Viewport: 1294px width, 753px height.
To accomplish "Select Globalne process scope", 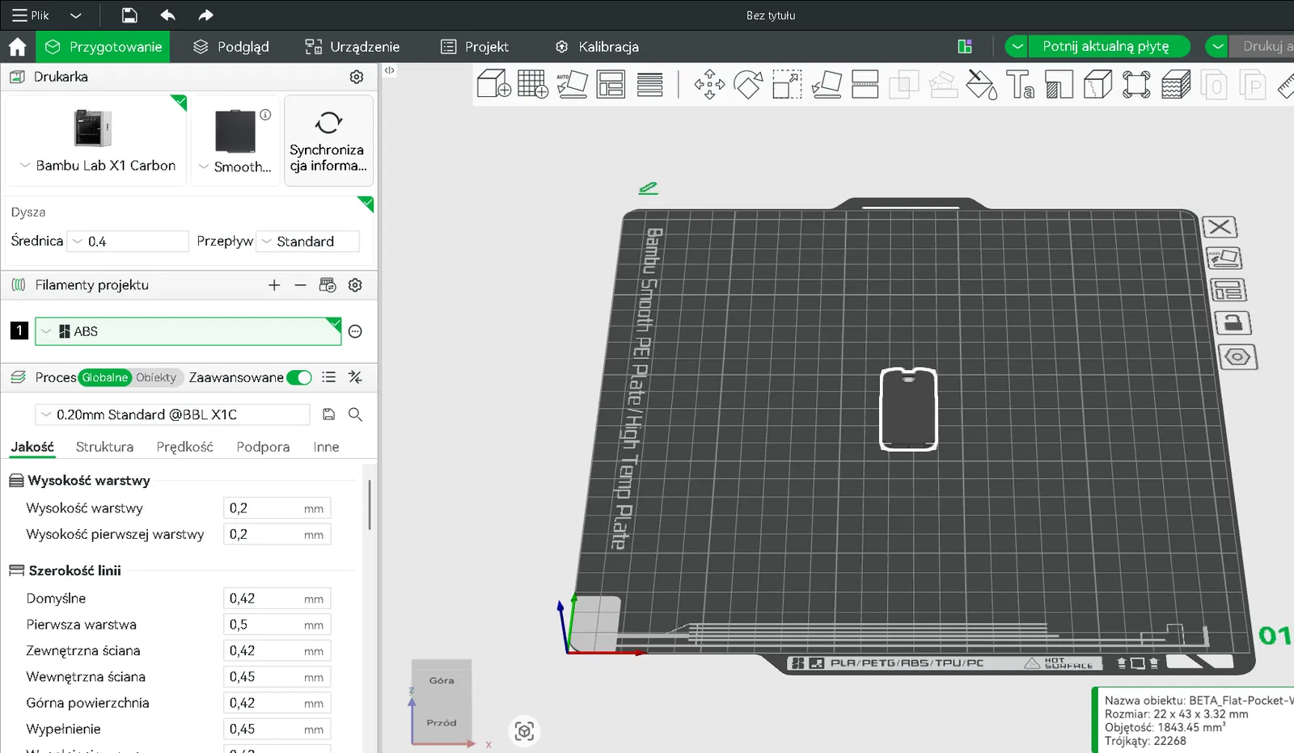I will (105, 377).
